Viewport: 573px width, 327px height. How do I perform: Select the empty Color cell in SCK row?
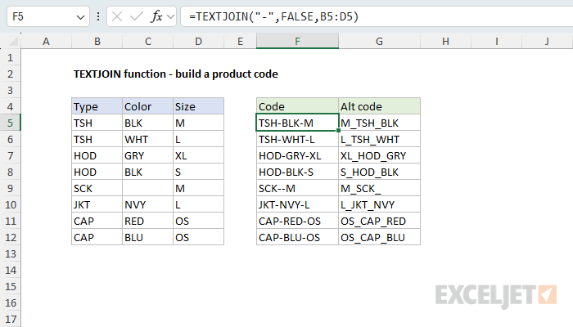pyautogui.click(x=147, y=188)
